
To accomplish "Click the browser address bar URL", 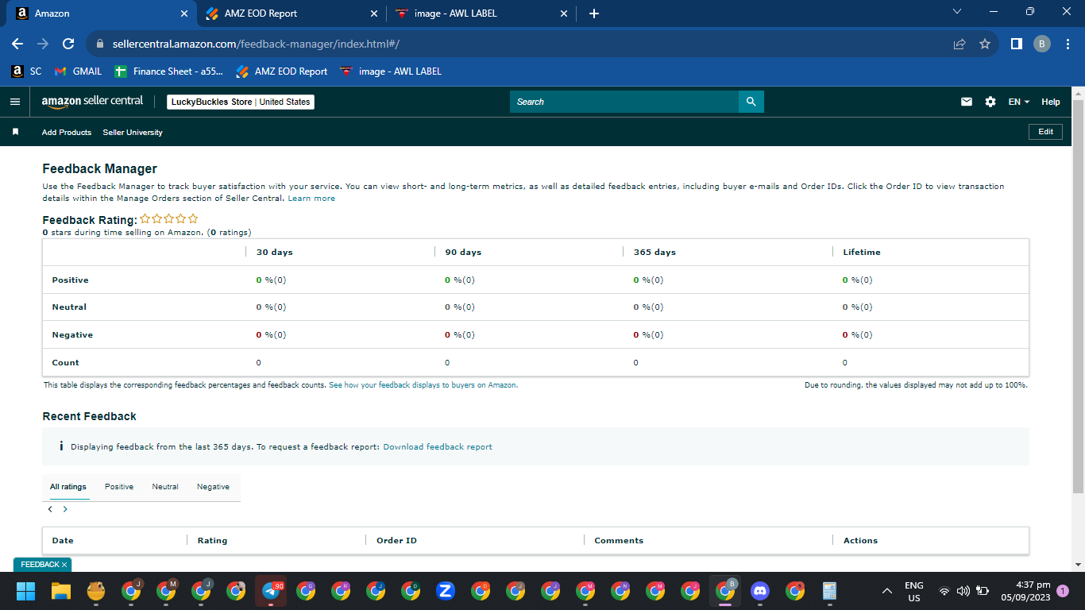I will 256,44.
